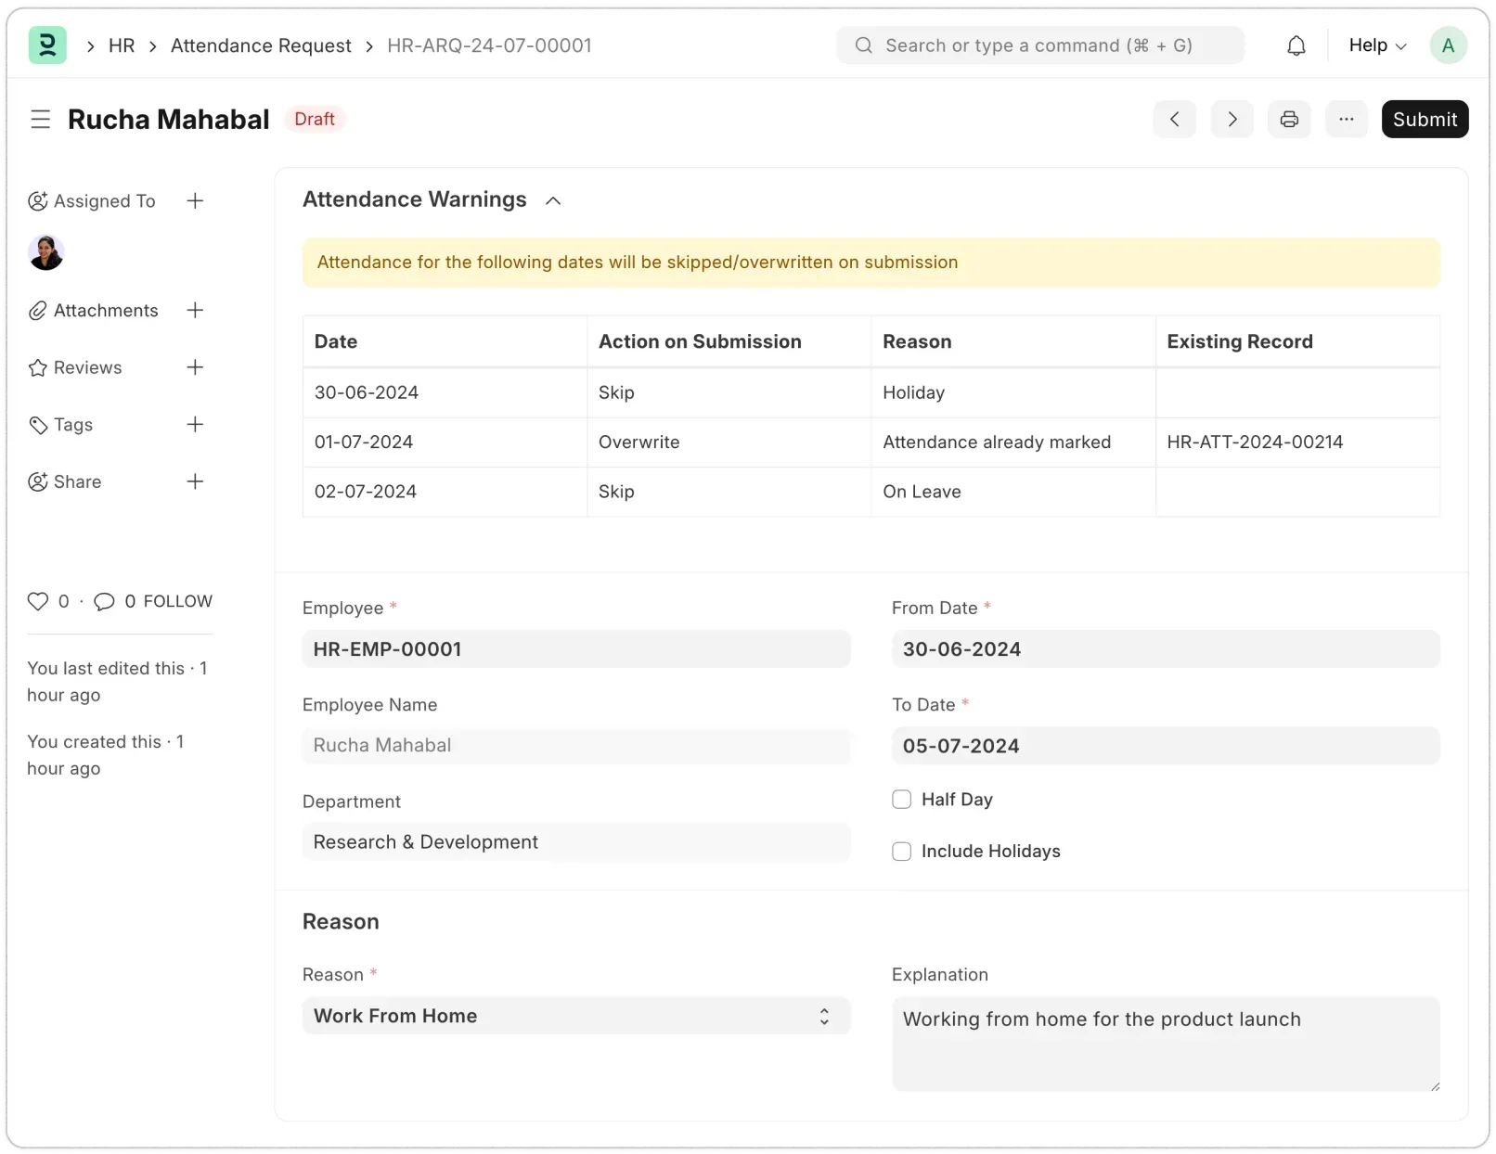
Task: Collapse the Attendance Warnings section
Action: click(x=552, y=200)
